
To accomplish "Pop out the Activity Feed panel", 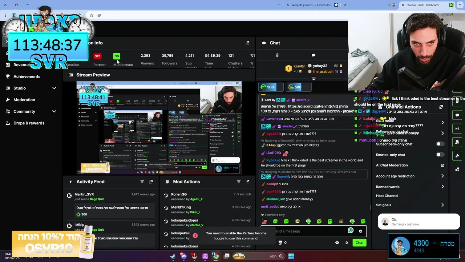I will pyautogui.click(x=151, y=182).
